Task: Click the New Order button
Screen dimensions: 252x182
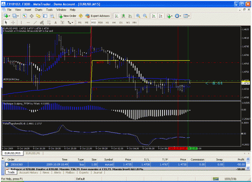Action: [67, 16]
